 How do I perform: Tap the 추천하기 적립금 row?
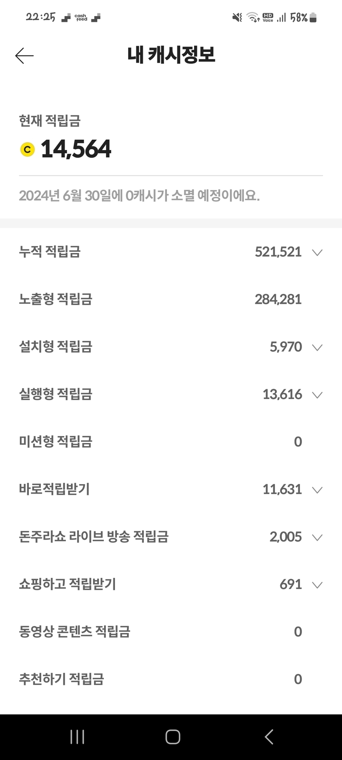coord(61,679)
